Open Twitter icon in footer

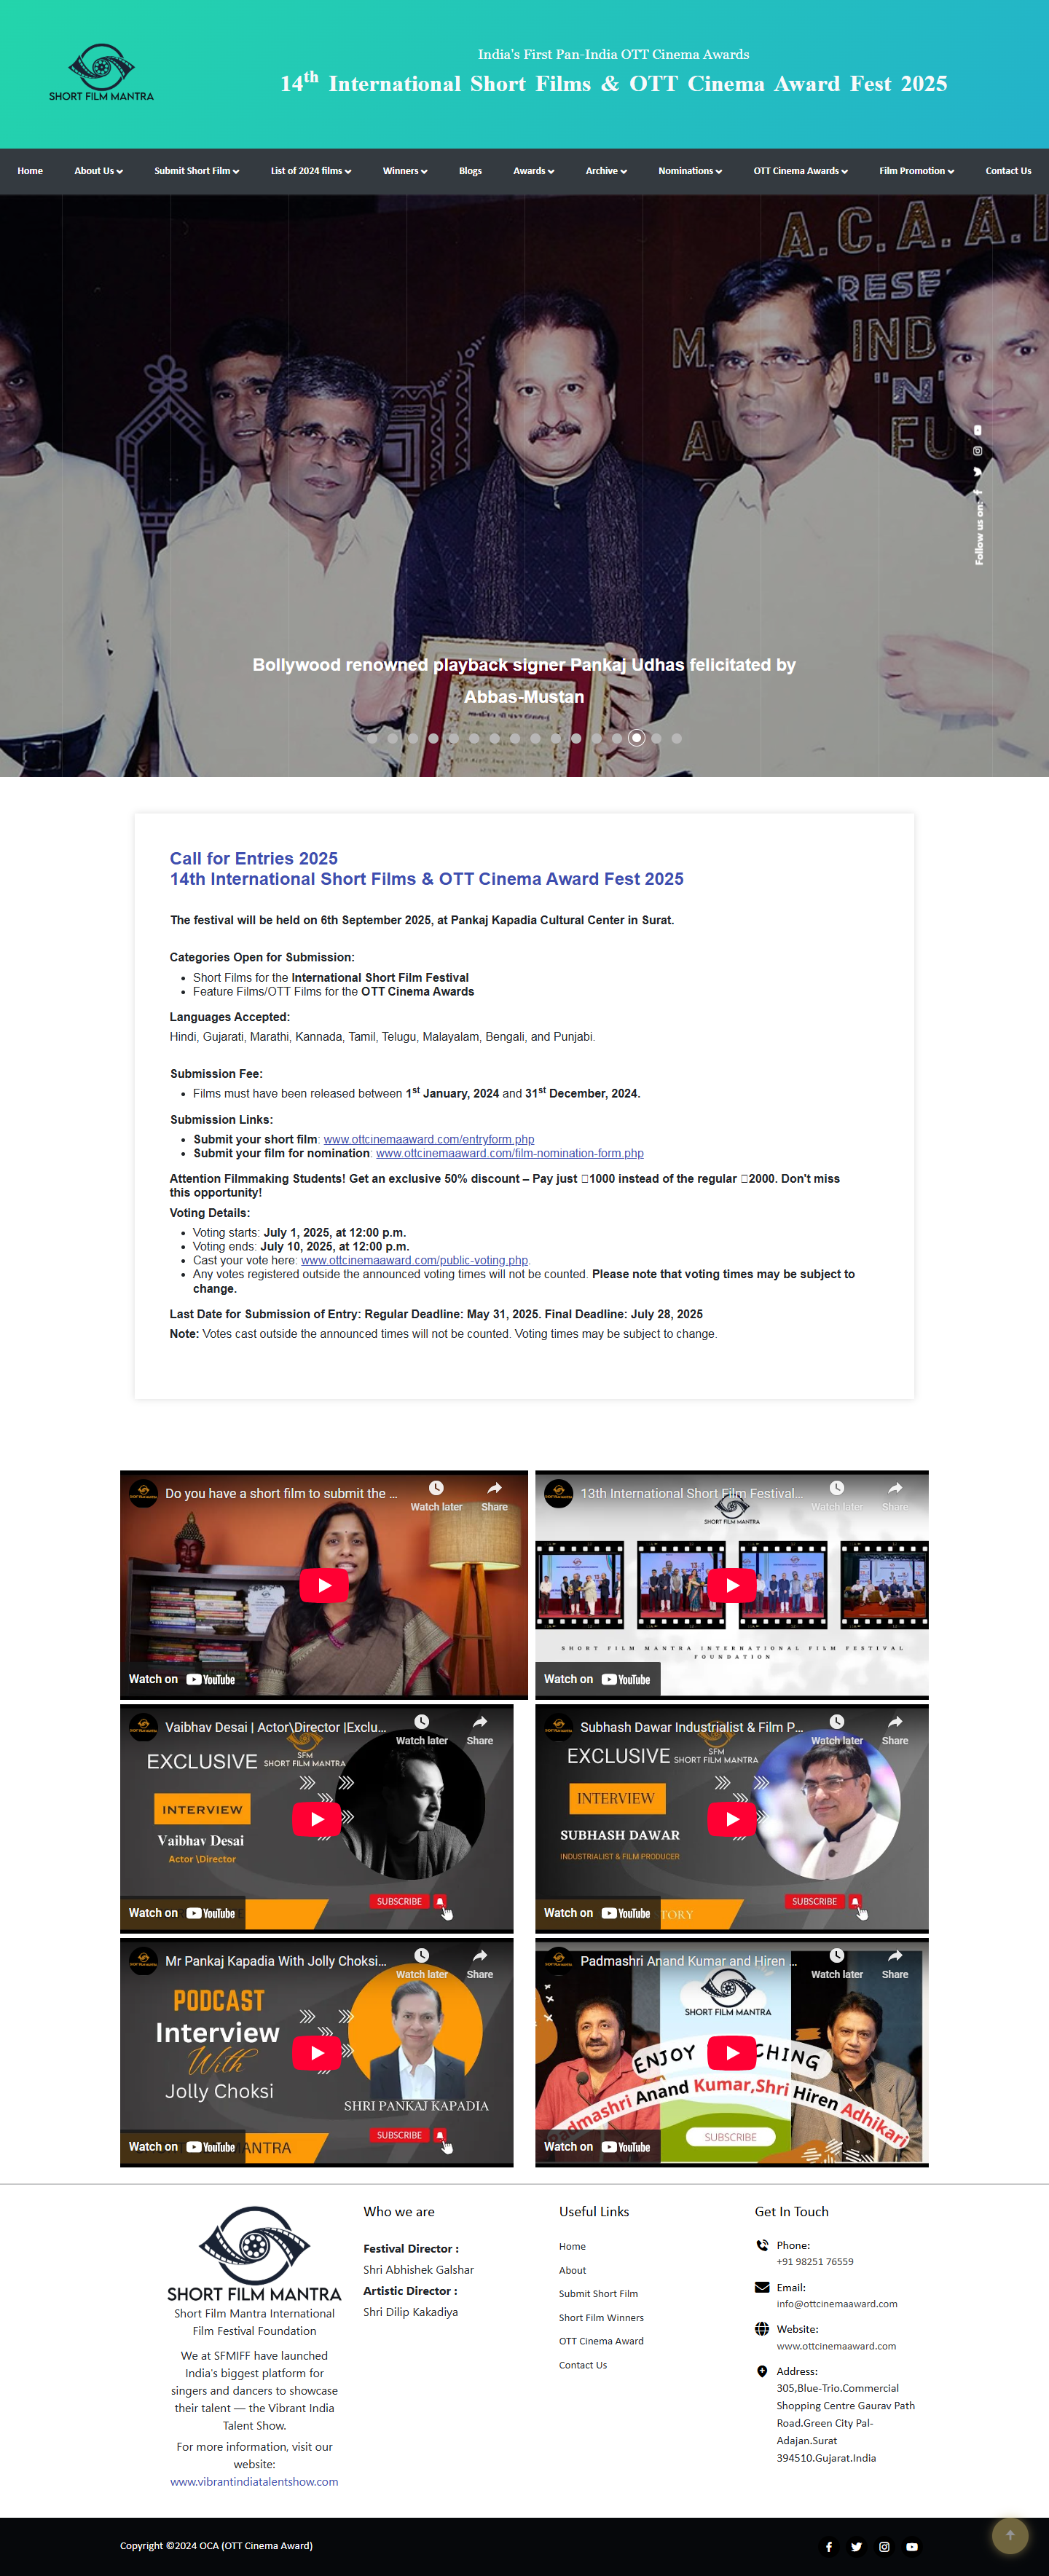coord(856,2546)
